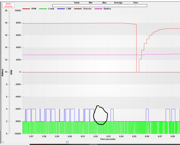Click the red RPM legend swatch
The height and width of the screenshot is (145, 180).
point(26,9)
